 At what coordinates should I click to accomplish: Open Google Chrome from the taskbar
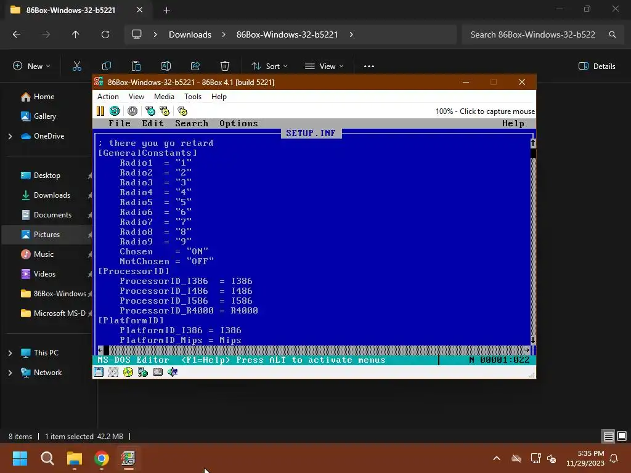(x=102, y=458)
